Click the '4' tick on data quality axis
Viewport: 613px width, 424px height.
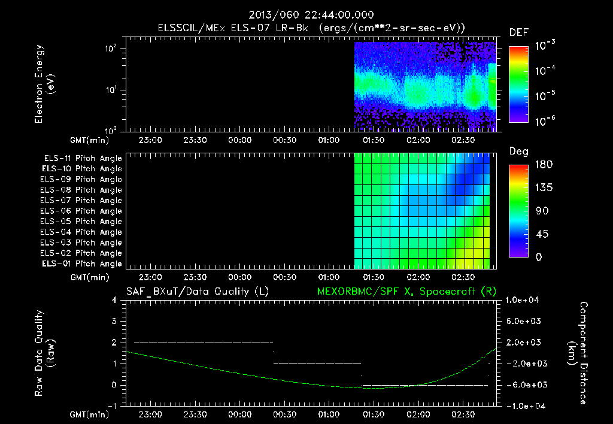[x=114, y=301]
